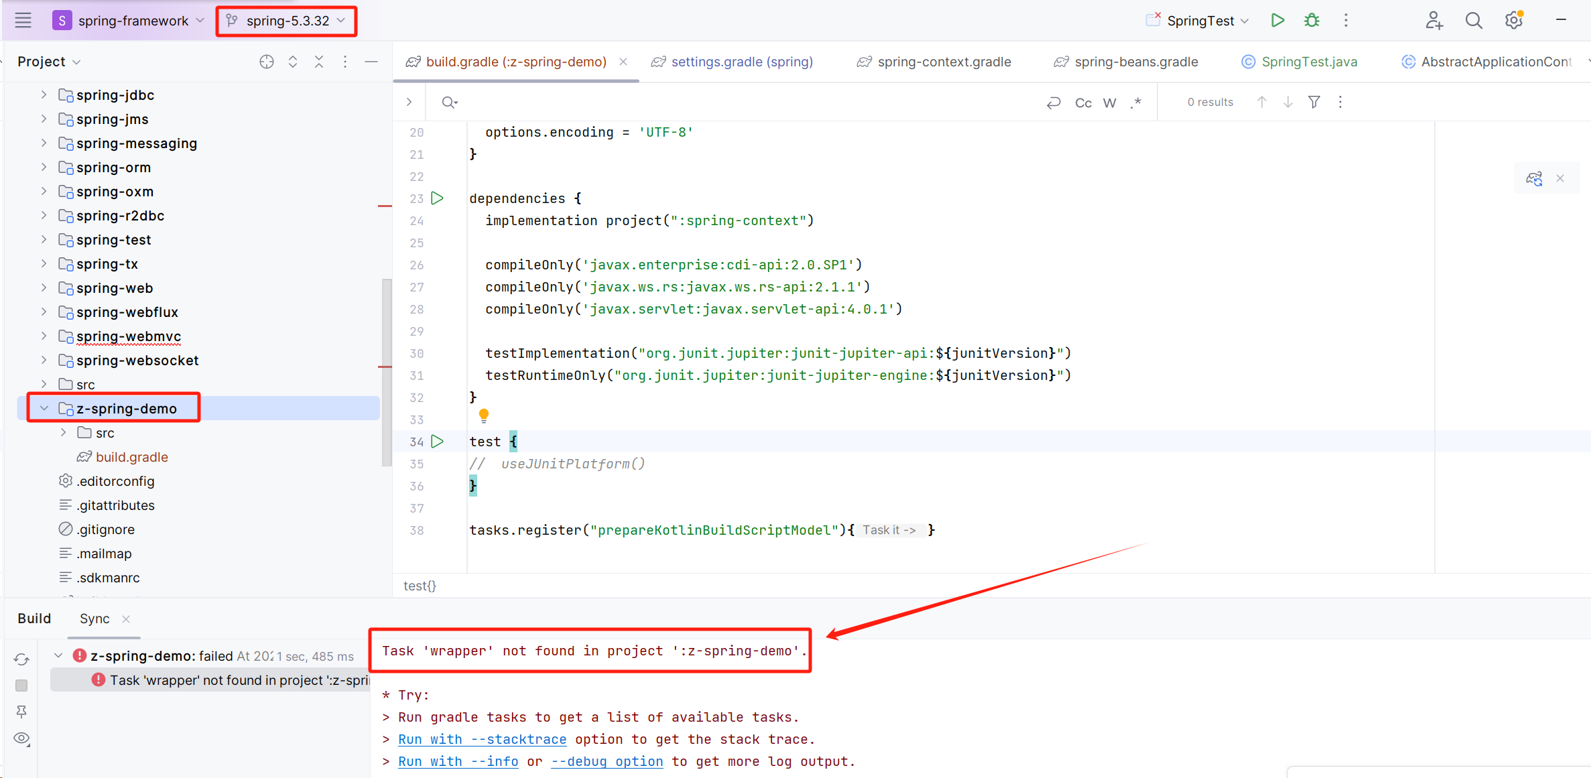Stop the build process

pos(21,686)
